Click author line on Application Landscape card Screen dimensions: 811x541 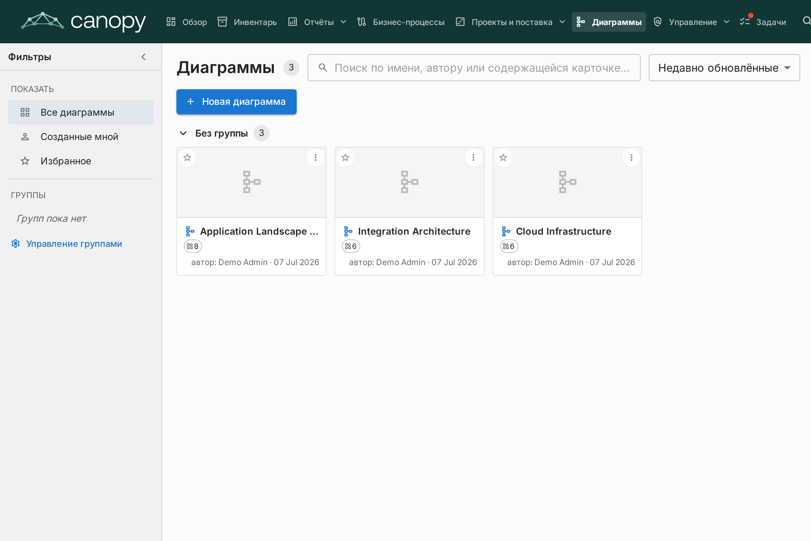[255, 263]
